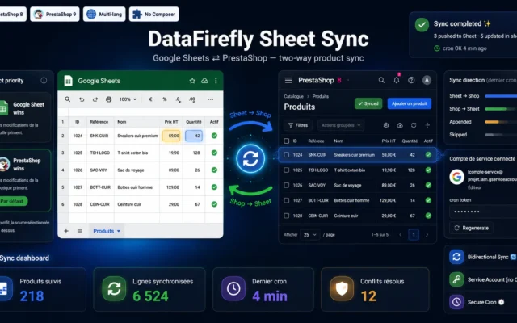Redo action in Sheets toolbar
Image resolution: width=517 pixels, height=323 pixels.
click(x=95, y=99)
